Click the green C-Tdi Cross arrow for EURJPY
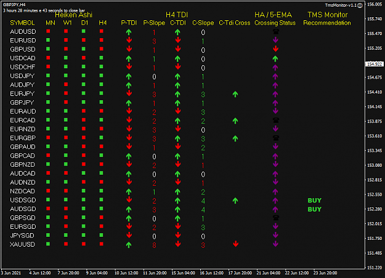Image resolution: width=385 pixels, height=278 pixels. 235,94
